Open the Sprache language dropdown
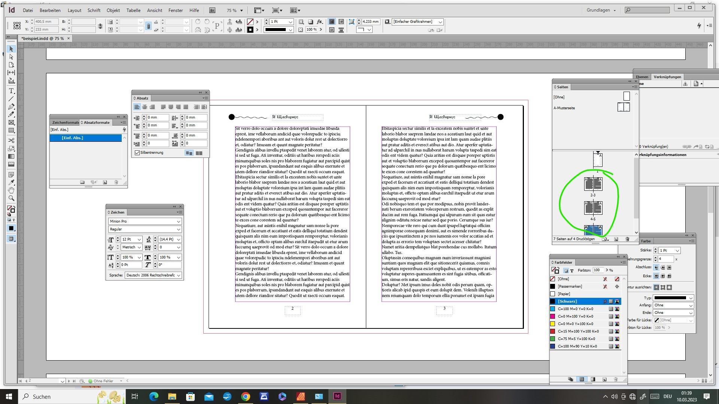The height and width of the screenshot is (404, 719). [178, 275]
